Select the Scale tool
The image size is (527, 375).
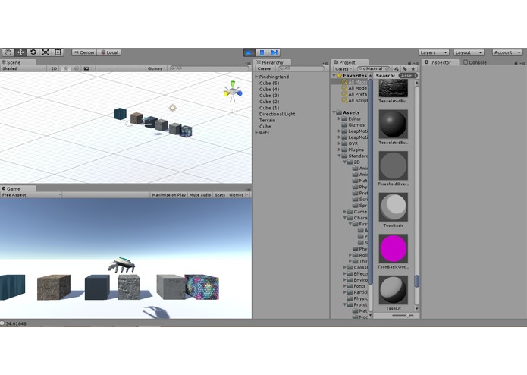pos(45,52)
